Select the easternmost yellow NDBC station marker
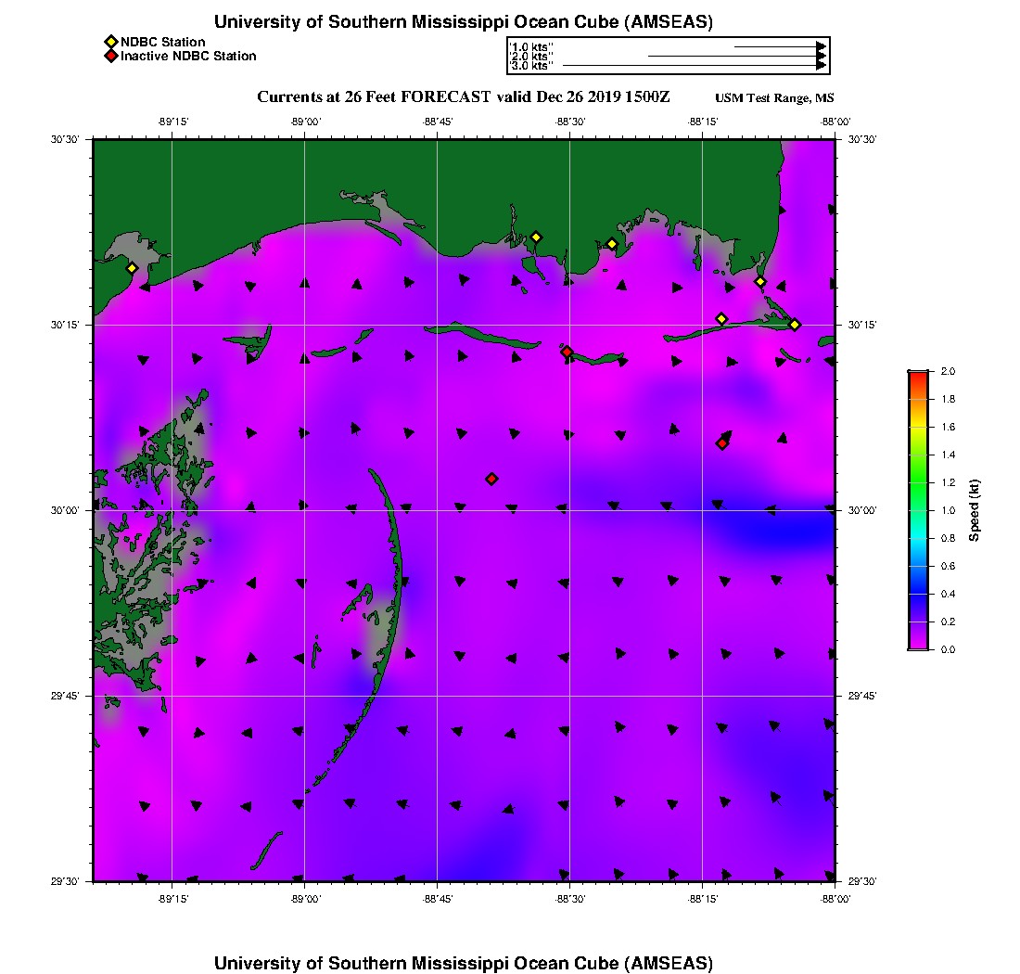The width and height of the screenshot is (1020, 974). (795, 324)
